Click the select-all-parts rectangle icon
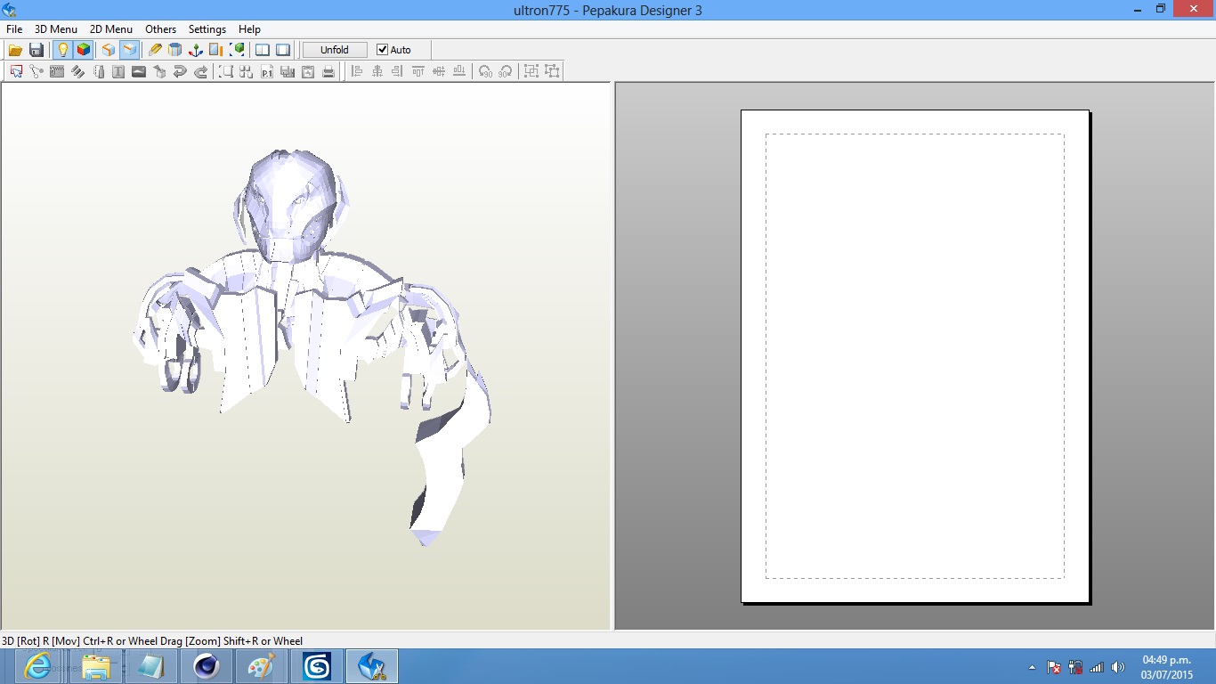 [226, 71]
